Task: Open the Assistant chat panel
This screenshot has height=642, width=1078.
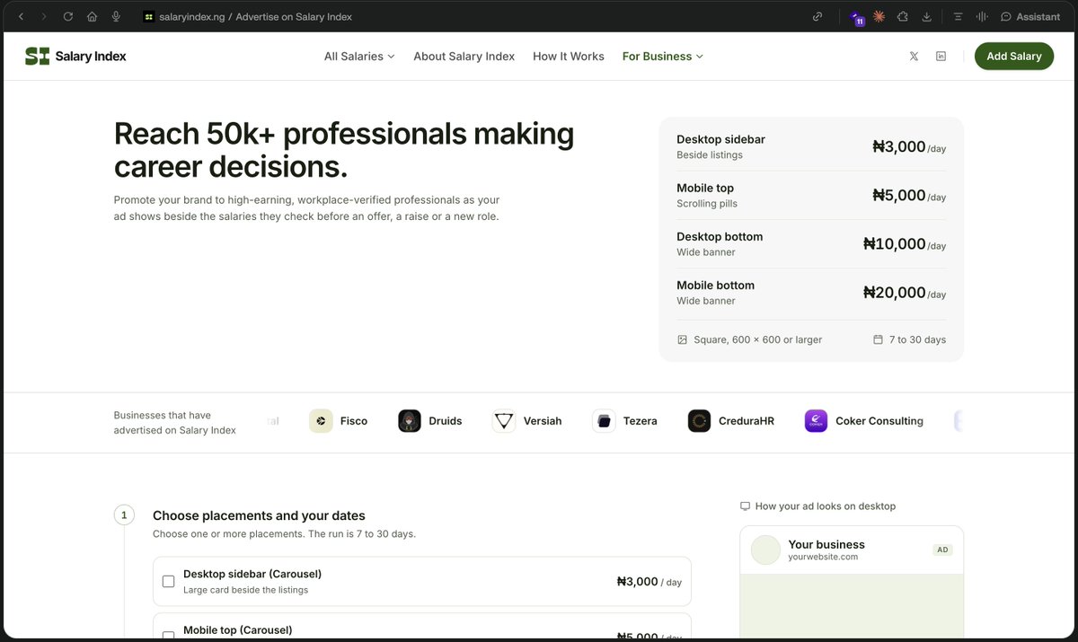Action: coord(1029,16)
